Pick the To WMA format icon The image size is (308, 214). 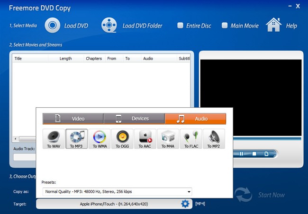pos(100,139)
